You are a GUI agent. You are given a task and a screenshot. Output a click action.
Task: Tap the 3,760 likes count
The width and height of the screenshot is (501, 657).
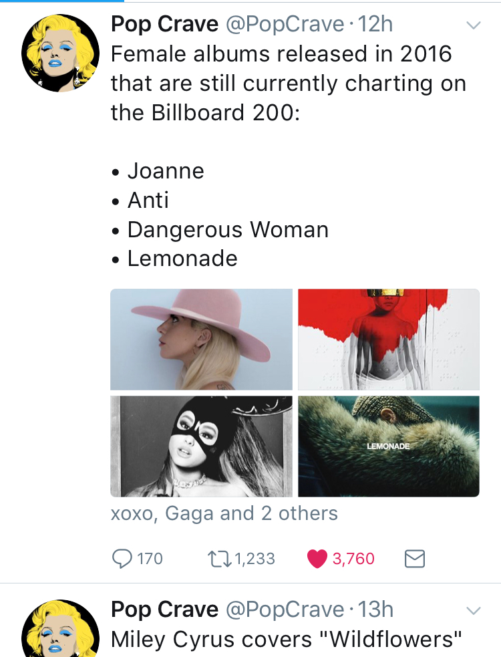tap(353, 558)
